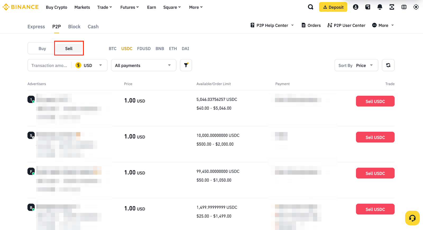Click Sell USDC for the $500.00 - $2,000.00 offer

(x=375, y=137)
